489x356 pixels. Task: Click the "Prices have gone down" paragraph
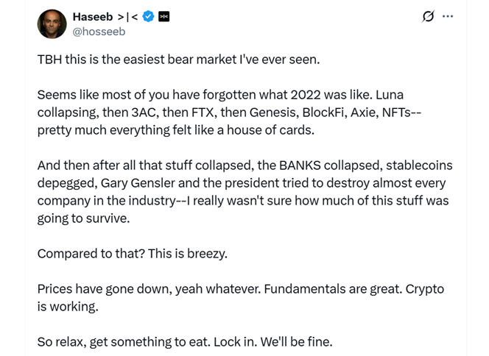240,297
